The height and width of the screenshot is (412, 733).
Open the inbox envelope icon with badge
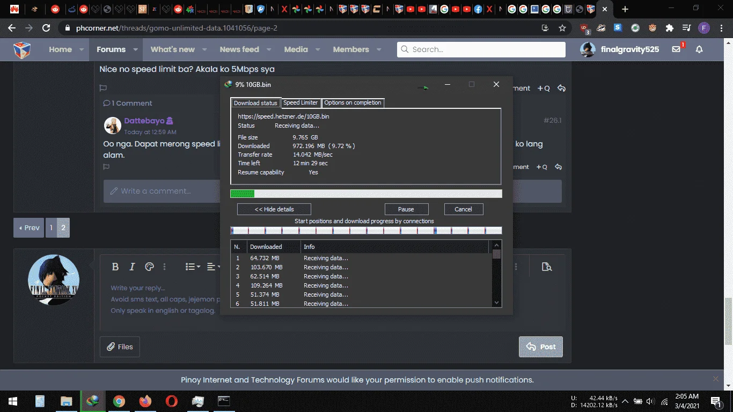pos(677,49)
